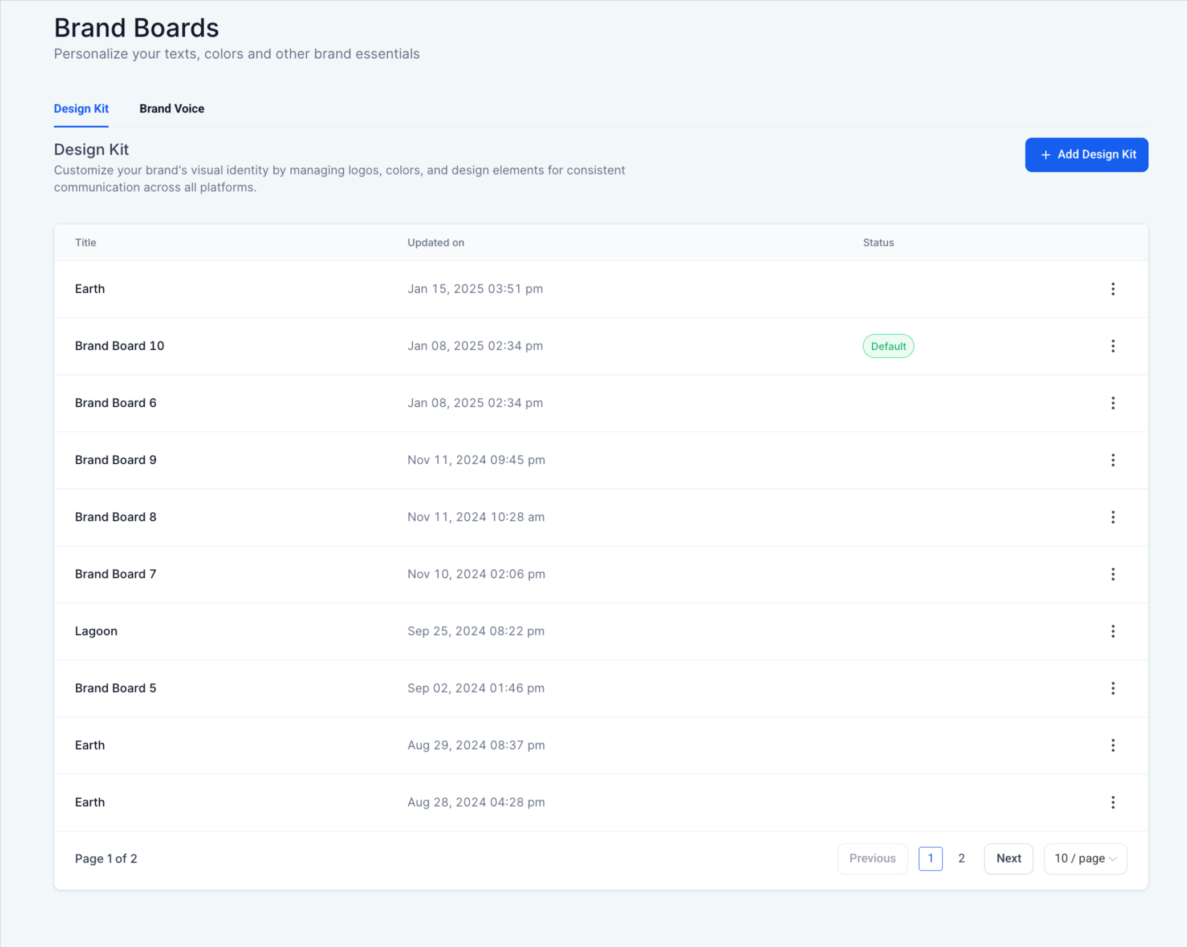Click the Add Design Kit button
This screenshot has height=947, width=1187.
coord(1086,155)
